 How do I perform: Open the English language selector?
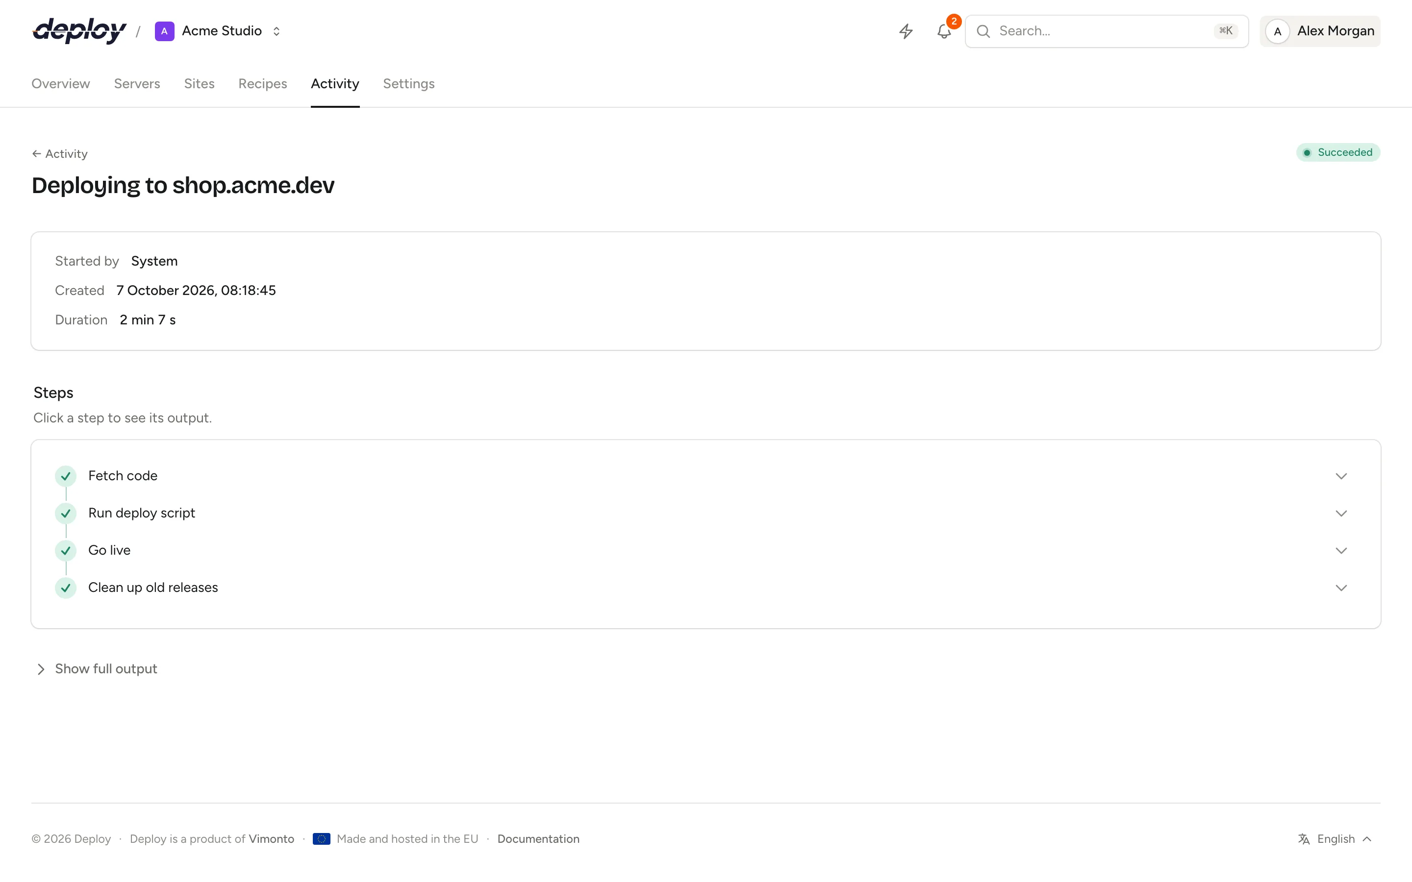point(1335,839)
